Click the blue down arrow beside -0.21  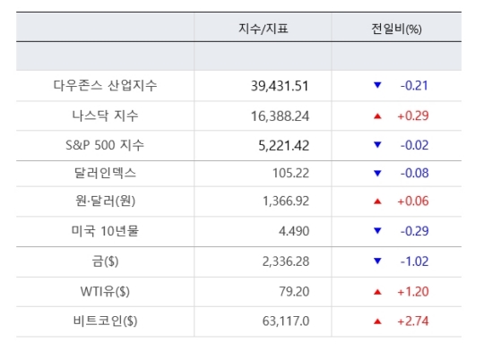[377, 85]
